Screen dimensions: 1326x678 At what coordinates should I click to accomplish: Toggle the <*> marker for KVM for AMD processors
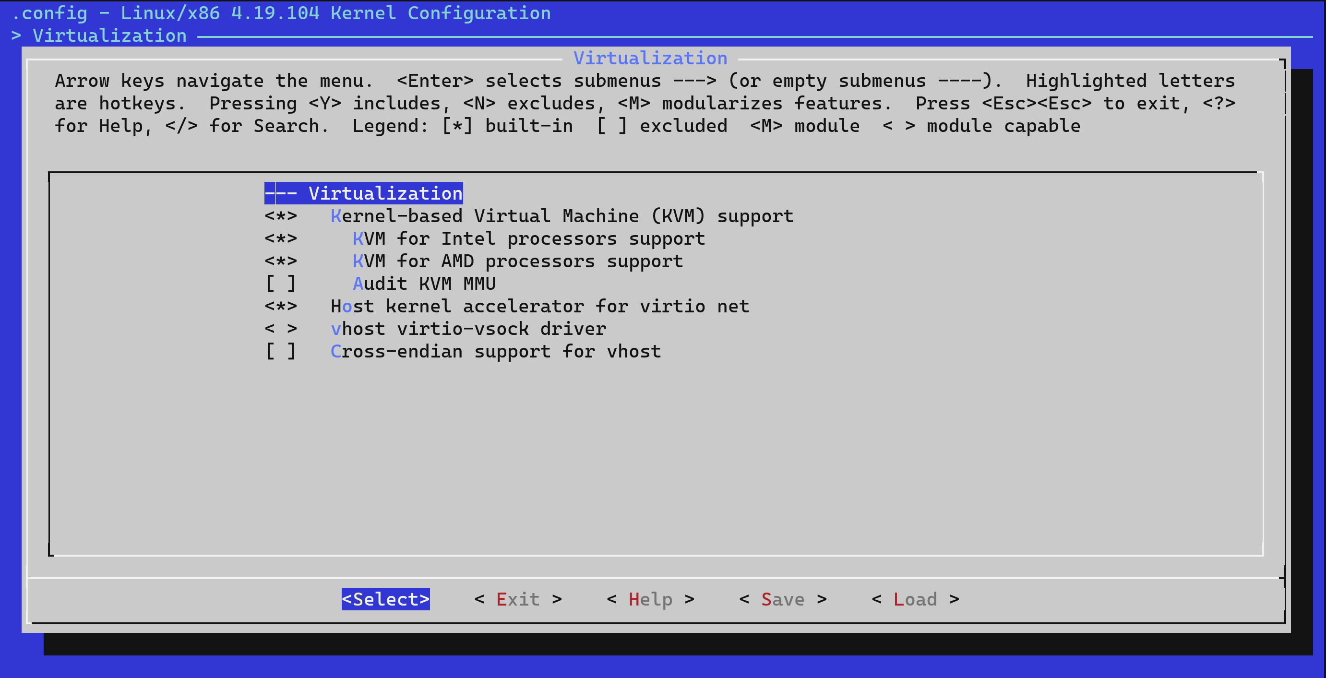point(281,262)
